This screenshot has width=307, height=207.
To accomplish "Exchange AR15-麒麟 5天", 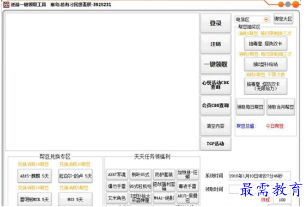I will pos(35,176).
